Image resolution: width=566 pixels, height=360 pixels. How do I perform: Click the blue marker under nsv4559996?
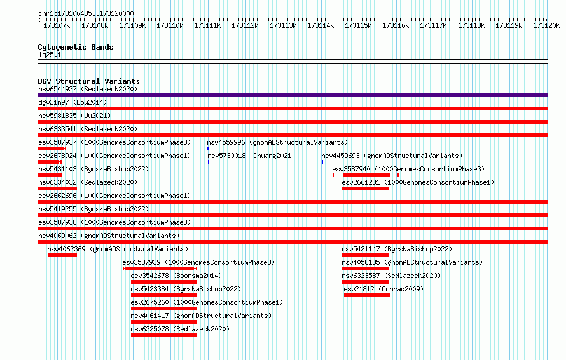(208, 149)
